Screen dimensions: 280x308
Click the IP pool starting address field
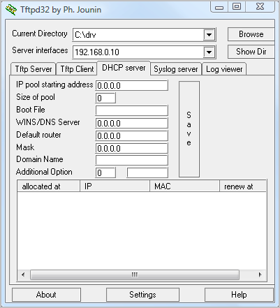tap(131, 85)
